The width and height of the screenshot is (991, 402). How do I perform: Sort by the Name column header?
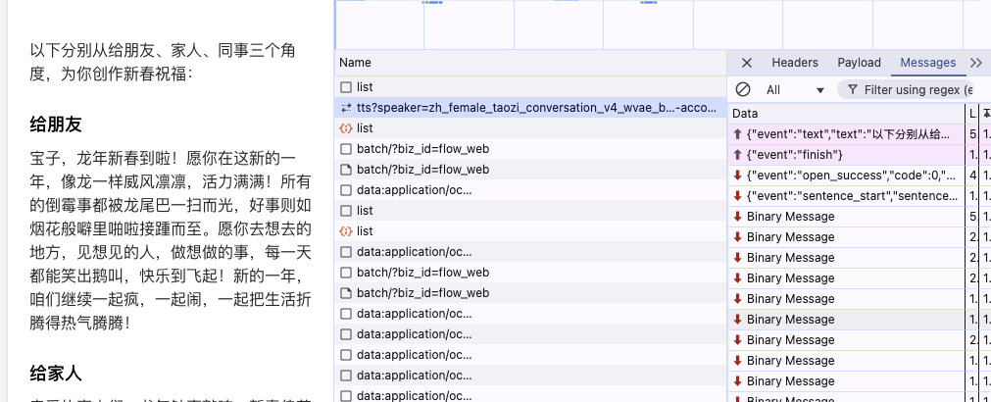(531, 63)
